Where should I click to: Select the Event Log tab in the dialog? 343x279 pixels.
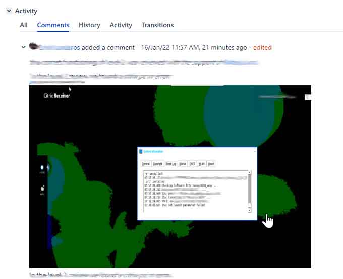pyautogui.click(x=171, y=164)
